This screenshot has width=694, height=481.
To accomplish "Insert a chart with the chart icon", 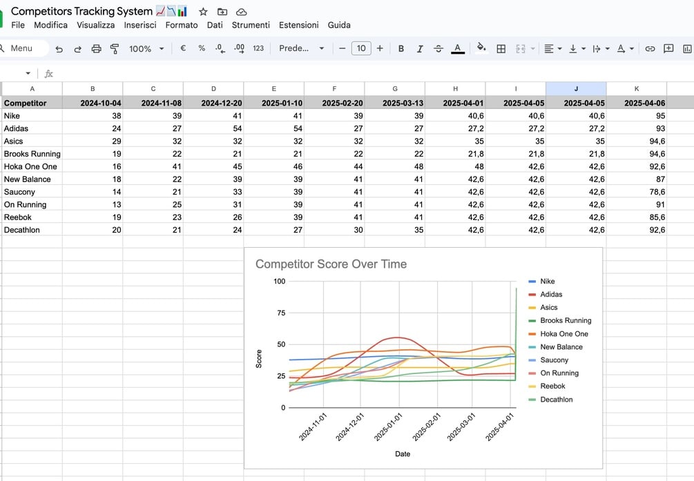I will (x=687, y=49).
